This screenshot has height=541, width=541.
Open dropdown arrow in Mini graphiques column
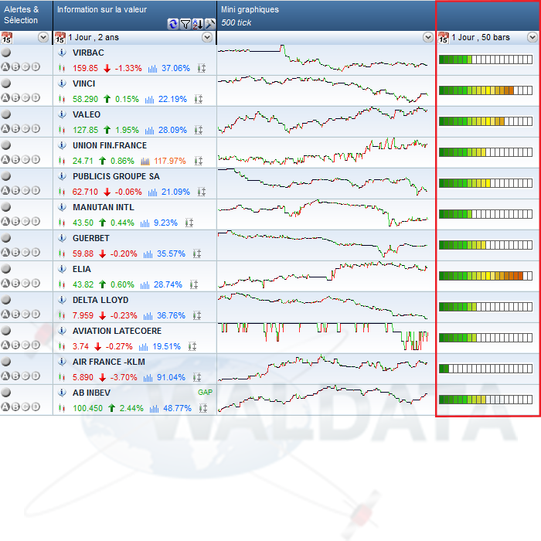pyautogui.click(x=428, y=37)
